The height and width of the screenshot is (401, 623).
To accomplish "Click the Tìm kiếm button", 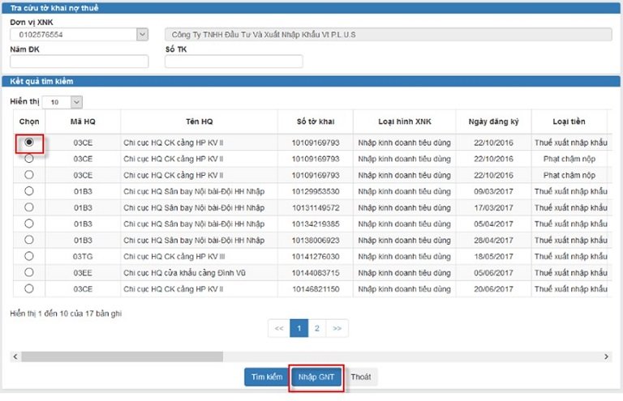I will click(x=266, y=378).
